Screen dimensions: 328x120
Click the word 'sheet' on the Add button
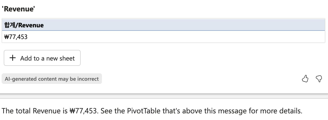pyautogui.click(x=68, y=58)
